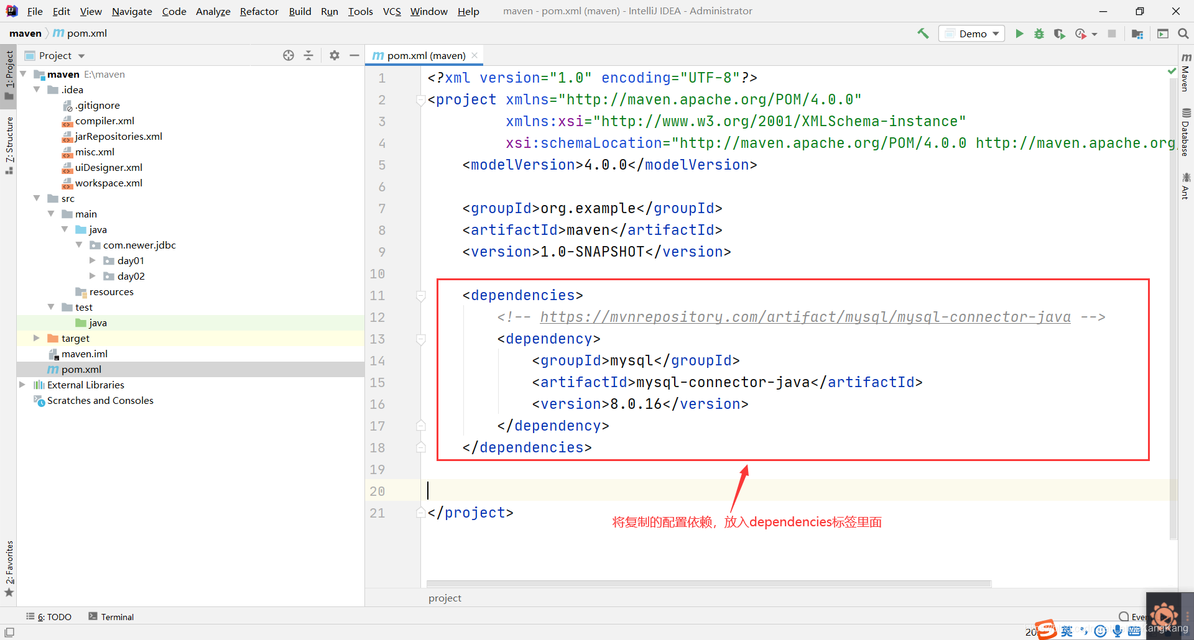Click the project breadcrumb below editor
Viewport: 1194px width, 640px height.
444,598
